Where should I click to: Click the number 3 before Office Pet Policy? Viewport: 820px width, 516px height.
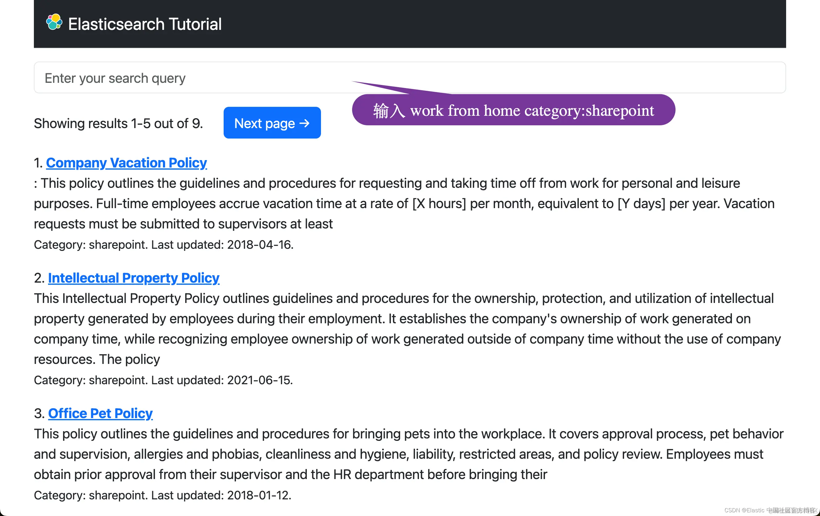pos(38,413)
